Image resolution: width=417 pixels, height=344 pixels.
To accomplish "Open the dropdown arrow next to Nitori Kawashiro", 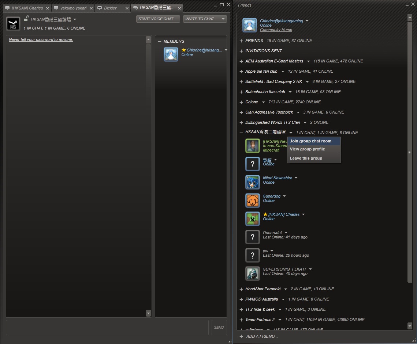I will click(x=296, y=178).
